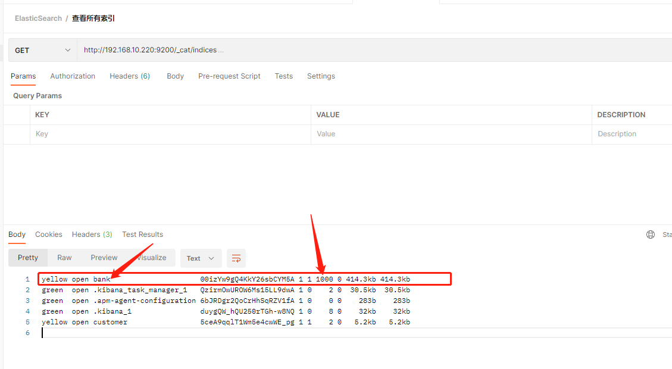
Task: Click the QzirmOwUROW6Ms15LL9dwA uuid
Action: (247, 290)
